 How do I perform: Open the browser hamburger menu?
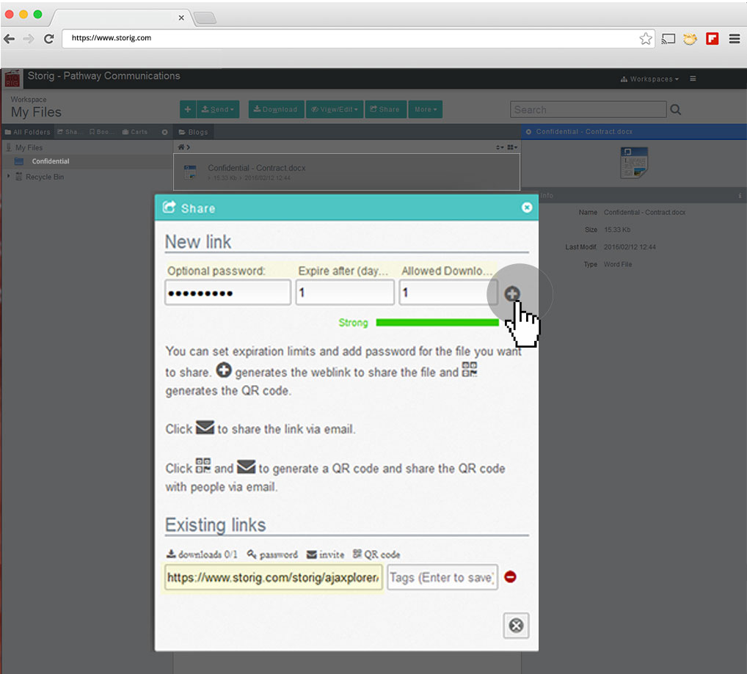point(734,39)
